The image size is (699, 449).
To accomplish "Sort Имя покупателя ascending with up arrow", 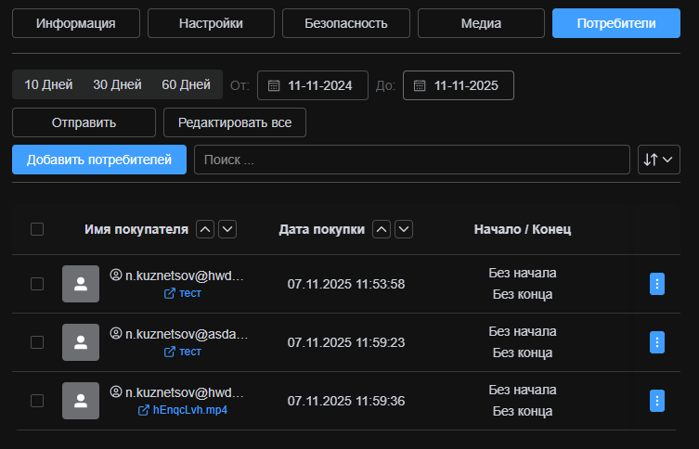I will pyautogui.click(x=205, y=229).
